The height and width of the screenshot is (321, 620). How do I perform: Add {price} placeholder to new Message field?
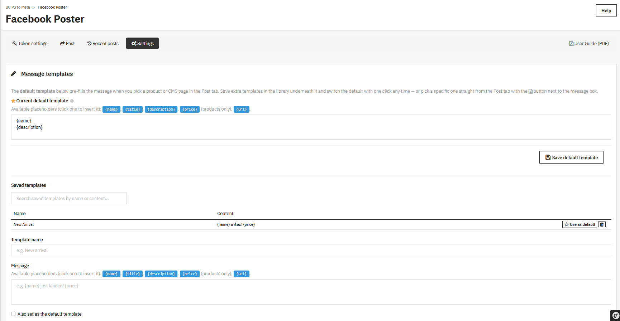pos(190,274)
